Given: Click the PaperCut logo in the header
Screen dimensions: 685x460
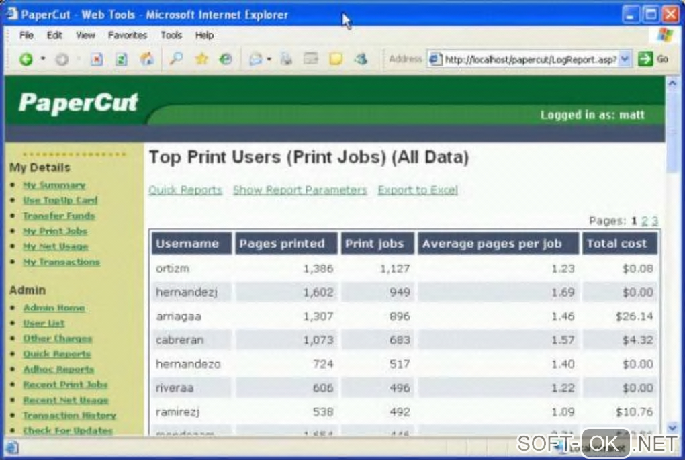Looking at the screenshot, I should pos(78,103).
